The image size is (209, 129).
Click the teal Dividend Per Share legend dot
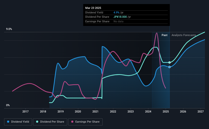(37, 122)
